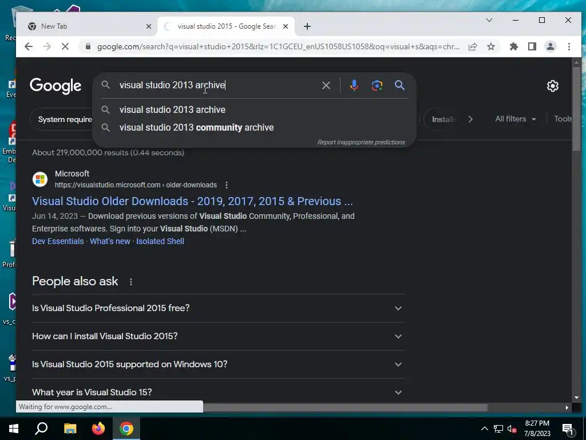Click the forward navigation arrow

(47, 46)
